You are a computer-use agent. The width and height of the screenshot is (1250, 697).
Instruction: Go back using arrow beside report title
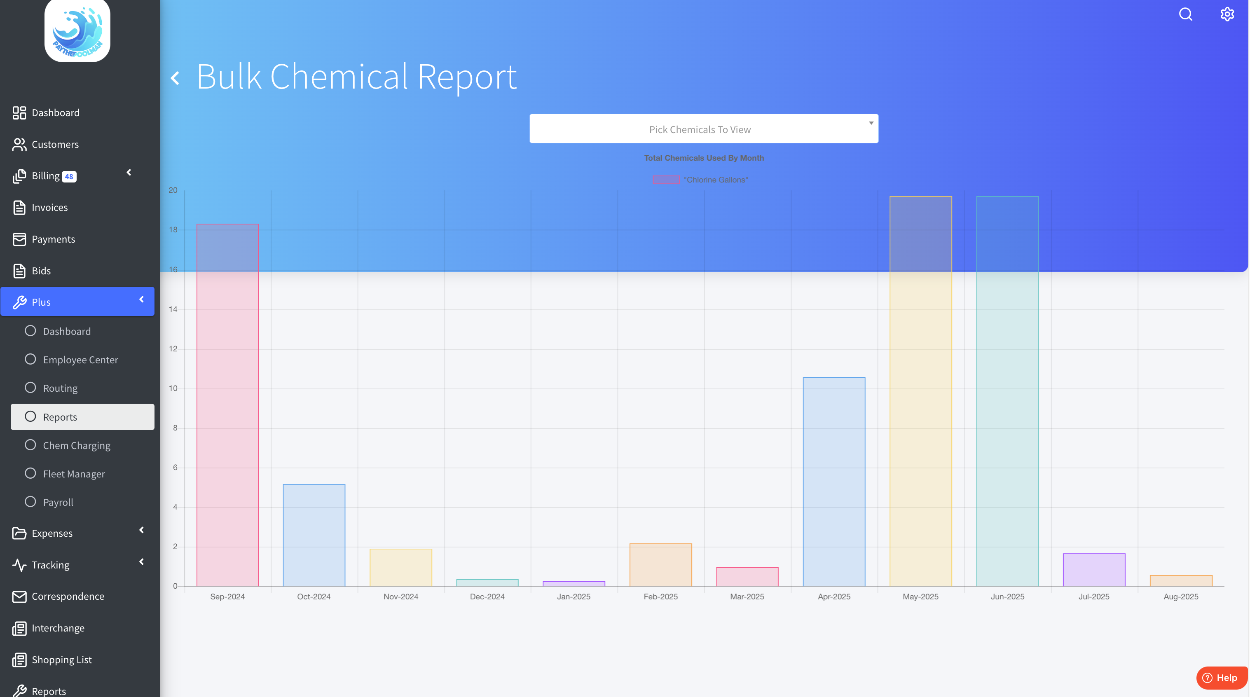pos(176,77)
